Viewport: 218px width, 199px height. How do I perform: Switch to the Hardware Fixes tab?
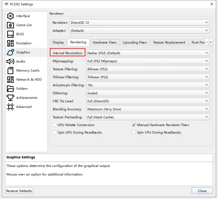[x=104, y=43]
